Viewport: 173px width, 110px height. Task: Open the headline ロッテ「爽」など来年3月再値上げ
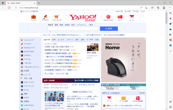click(59, 60)
